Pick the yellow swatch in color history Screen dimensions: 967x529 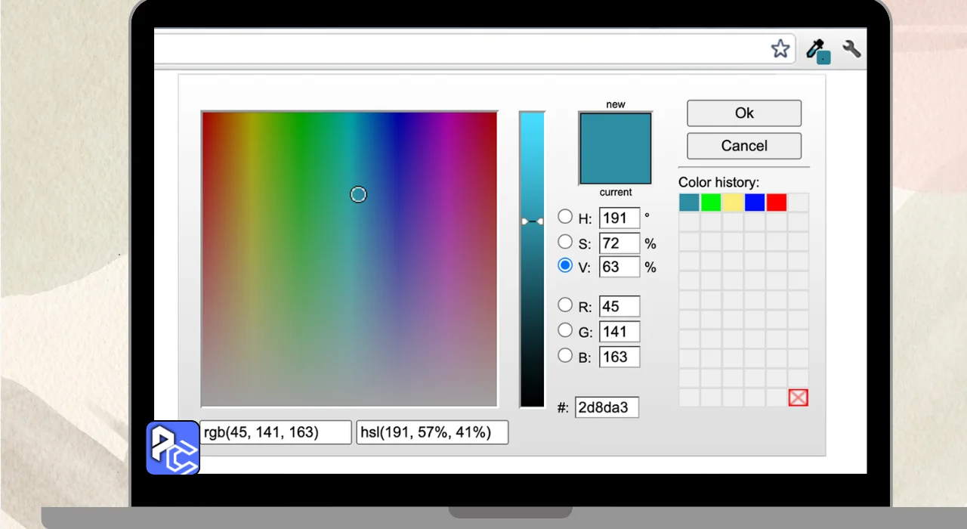[x=733, y=203]
